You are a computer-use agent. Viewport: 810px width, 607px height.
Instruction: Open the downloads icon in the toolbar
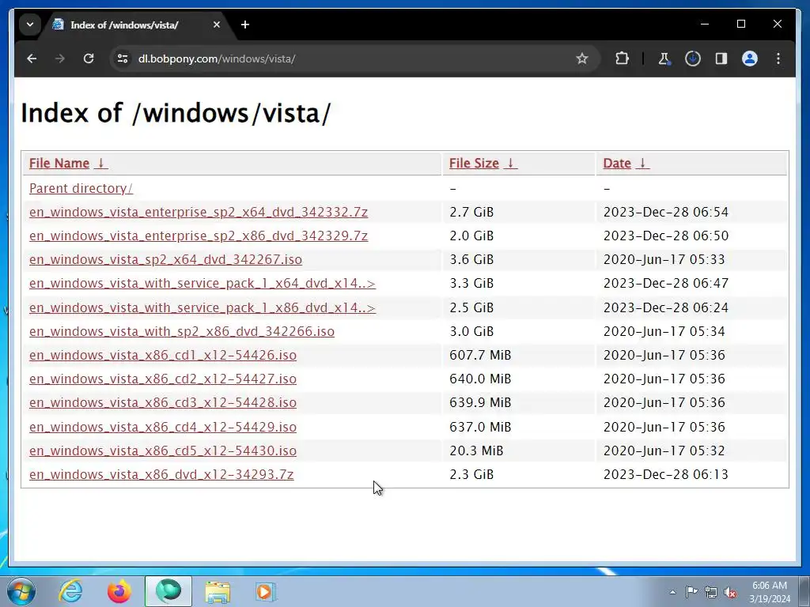point(693,58)
